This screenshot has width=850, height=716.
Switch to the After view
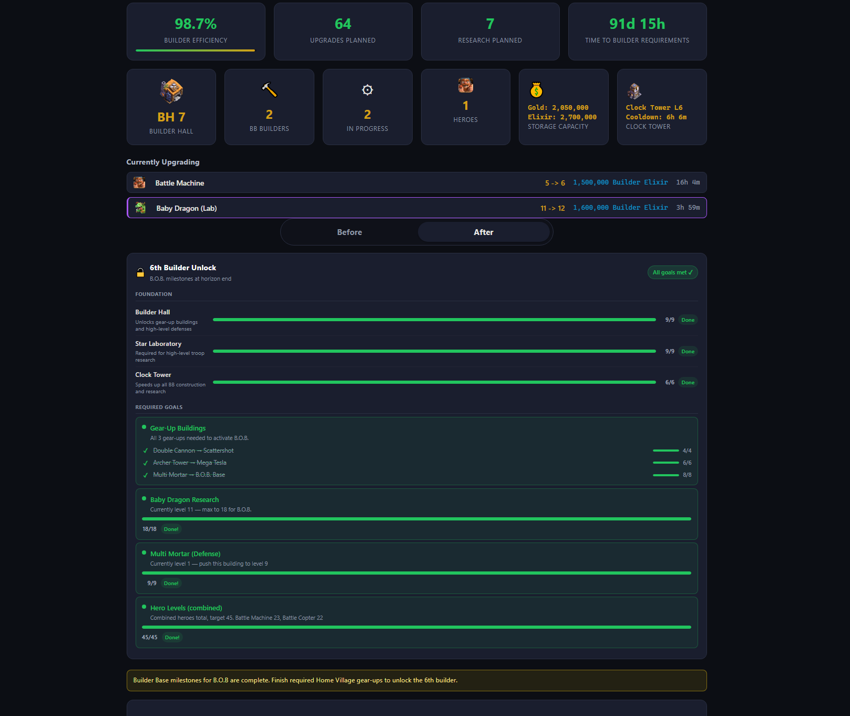coord(483,232)
